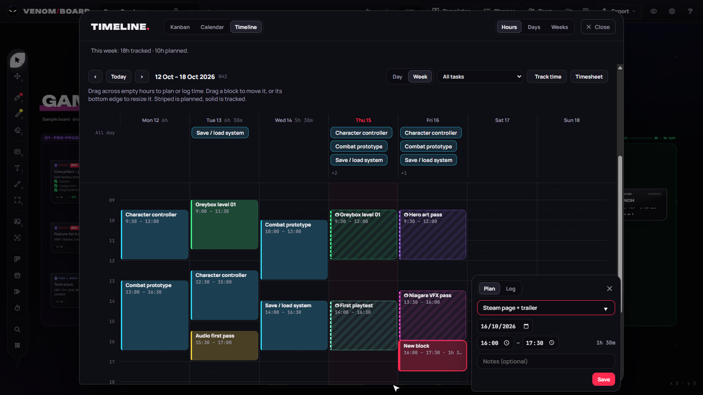This screenshot has height=395, width=703.
Task: Open the Timesheet button
Action: pyautogui.click(x=589, y=77)
